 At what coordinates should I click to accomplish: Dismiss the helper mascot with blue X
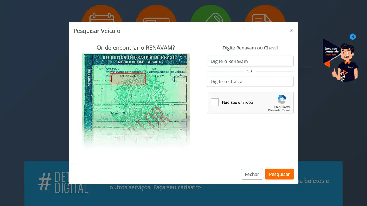(x=353, y=37)
